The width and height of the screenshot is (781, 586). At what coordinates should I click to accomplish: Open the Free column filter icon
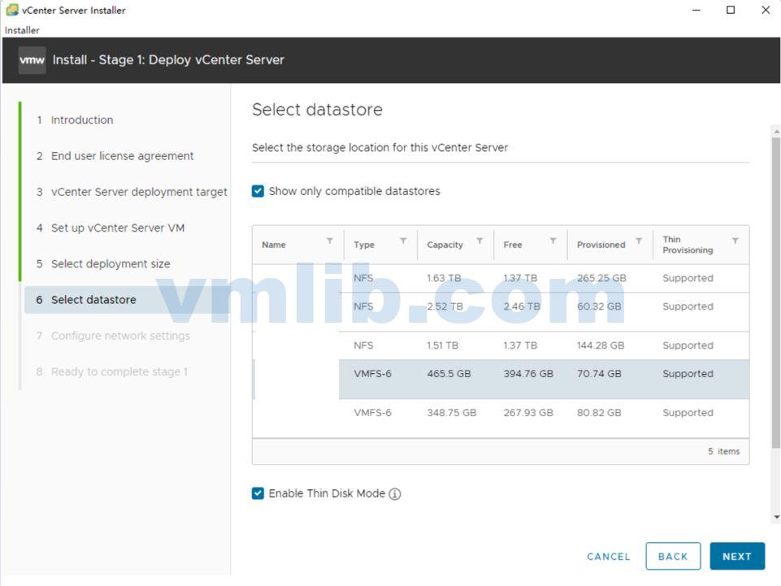coord(553,241)
